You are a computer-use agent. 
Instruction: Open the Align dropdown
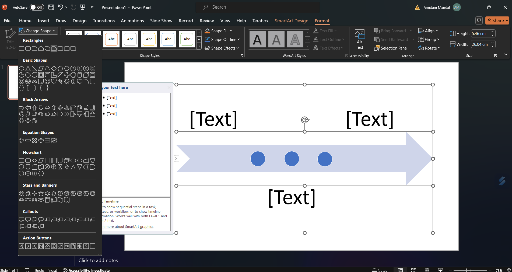pos(428,31)
